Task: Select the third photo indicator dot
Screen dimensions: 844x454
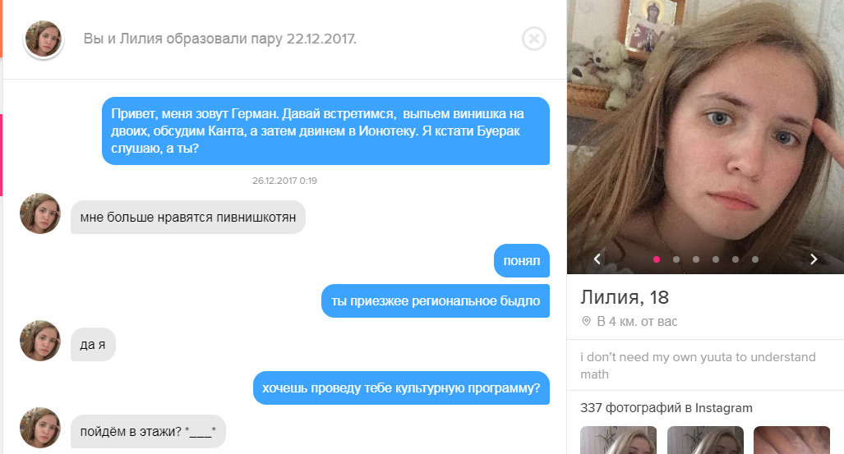Action: tap(696, 259)
